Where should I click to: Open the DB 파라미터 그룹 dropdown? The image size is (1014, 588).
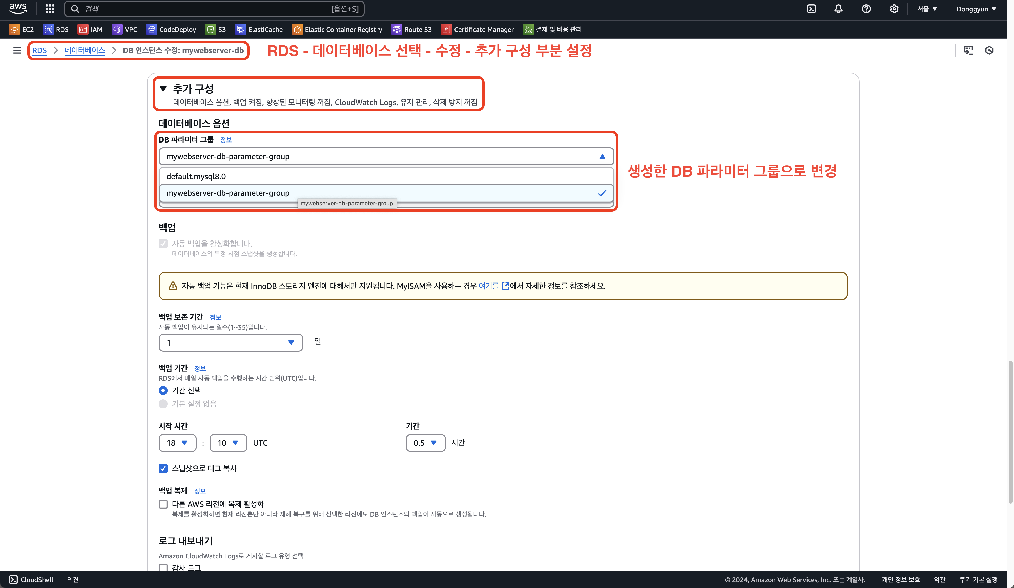point(386,157)
